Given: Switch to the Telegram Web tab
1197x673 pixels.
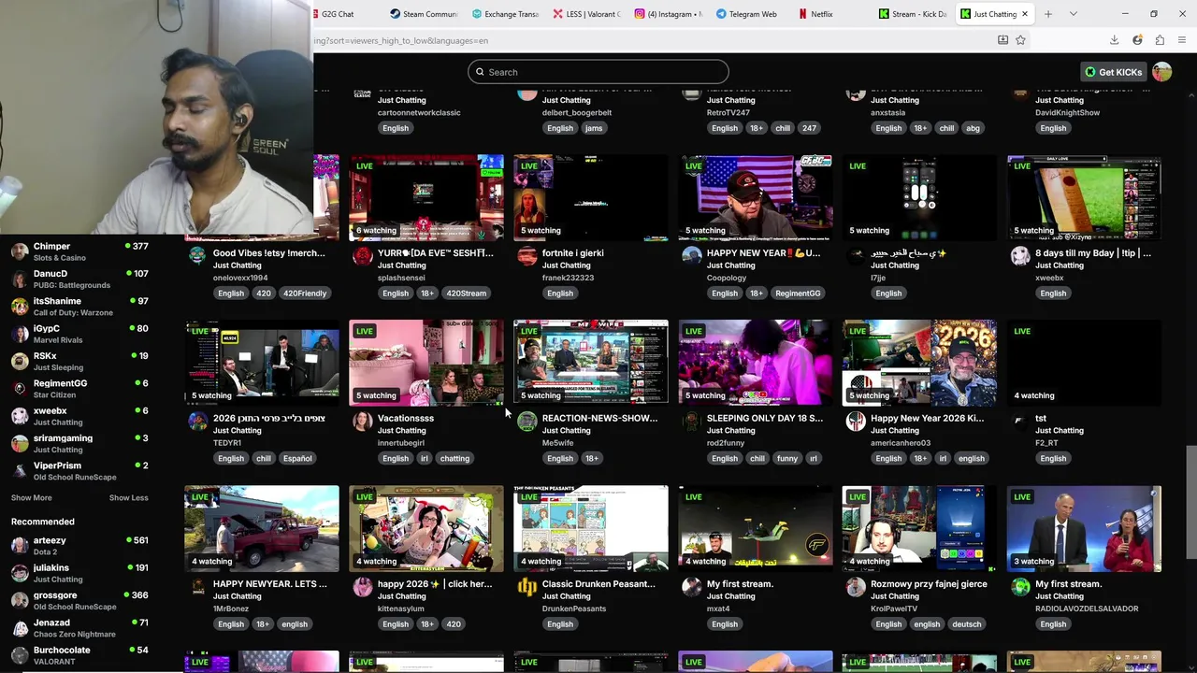Looking at the screenshot, I should [746, 14].
